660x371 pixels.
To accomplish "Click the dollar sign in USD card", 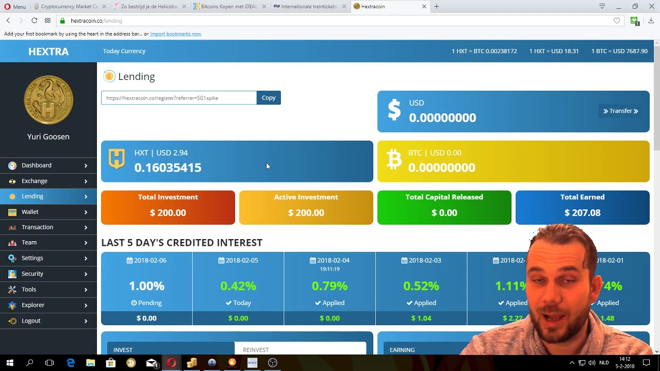I will [394, 110].
